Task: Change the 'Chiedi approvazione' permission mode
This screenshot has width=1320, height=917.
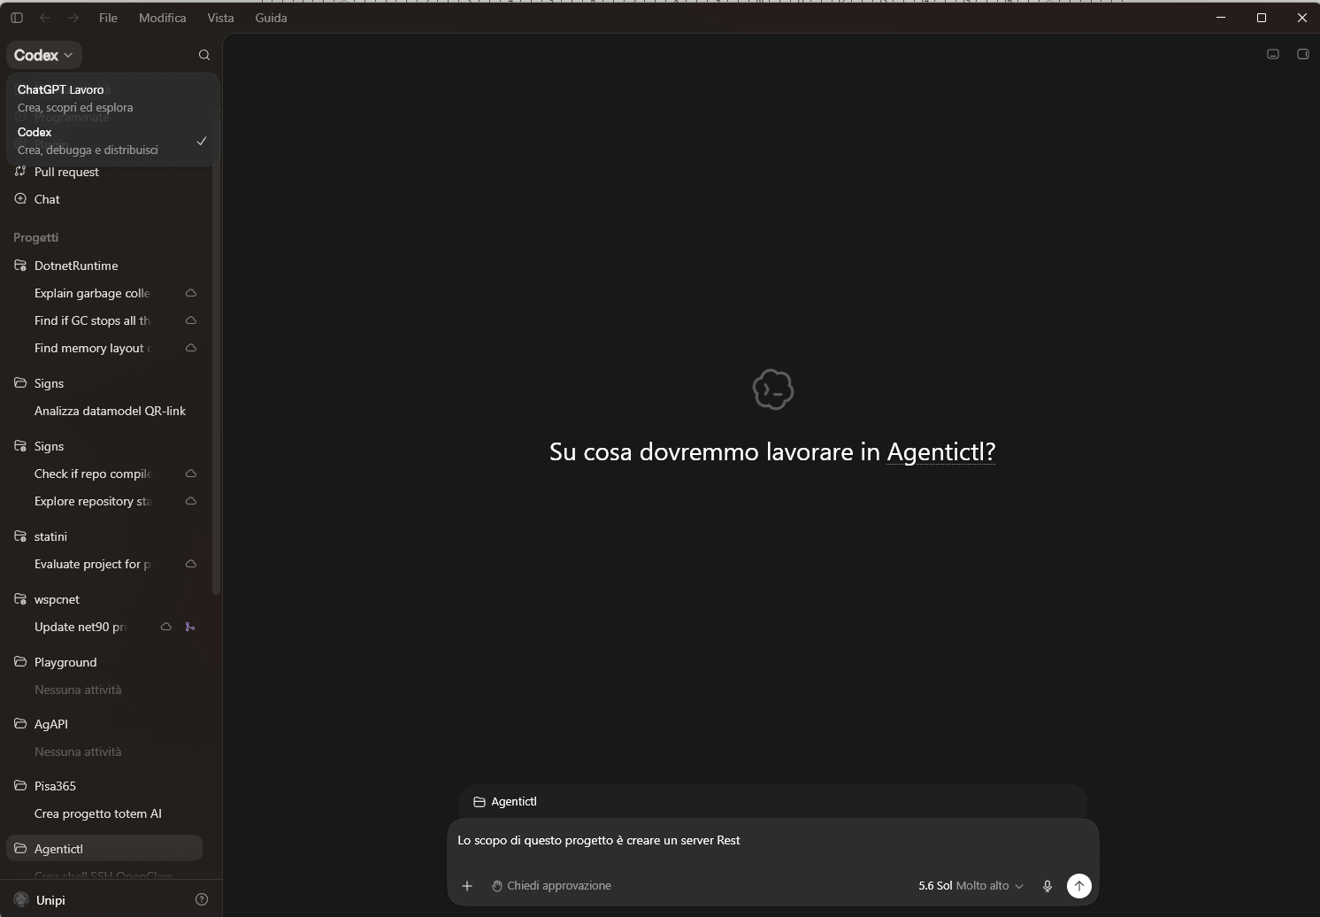Action: tap(551, 886)
